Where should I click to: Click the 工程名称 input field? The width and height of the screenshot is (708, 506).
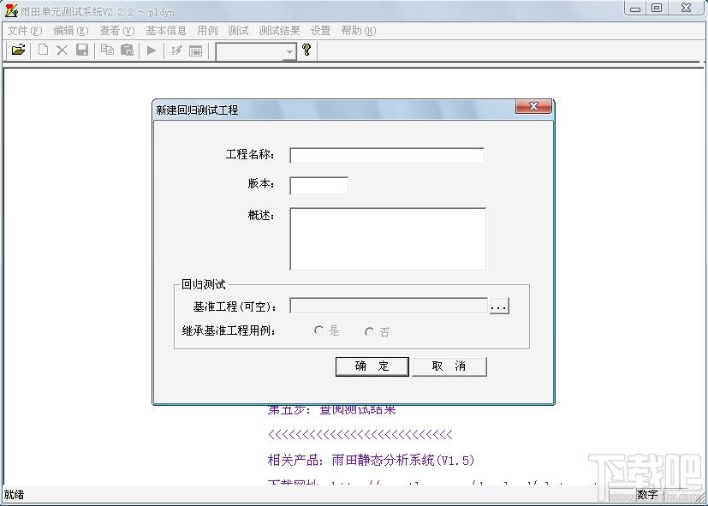[387, 155]
